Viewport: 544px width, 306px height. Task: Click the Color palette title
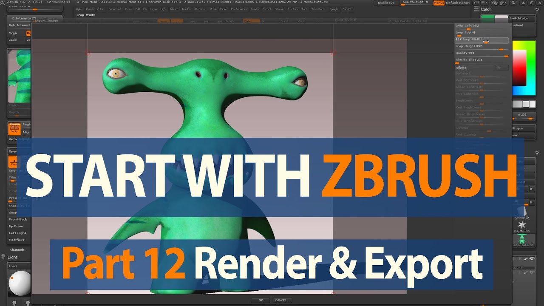[x=486, y=9]
